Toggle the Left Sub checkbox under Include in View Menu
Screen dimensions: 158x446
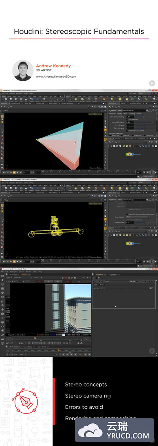[122, 136]
